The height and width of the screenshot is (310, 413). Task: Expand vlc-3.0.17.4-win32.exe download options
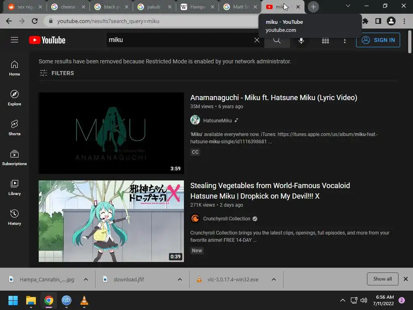[274, 279]
